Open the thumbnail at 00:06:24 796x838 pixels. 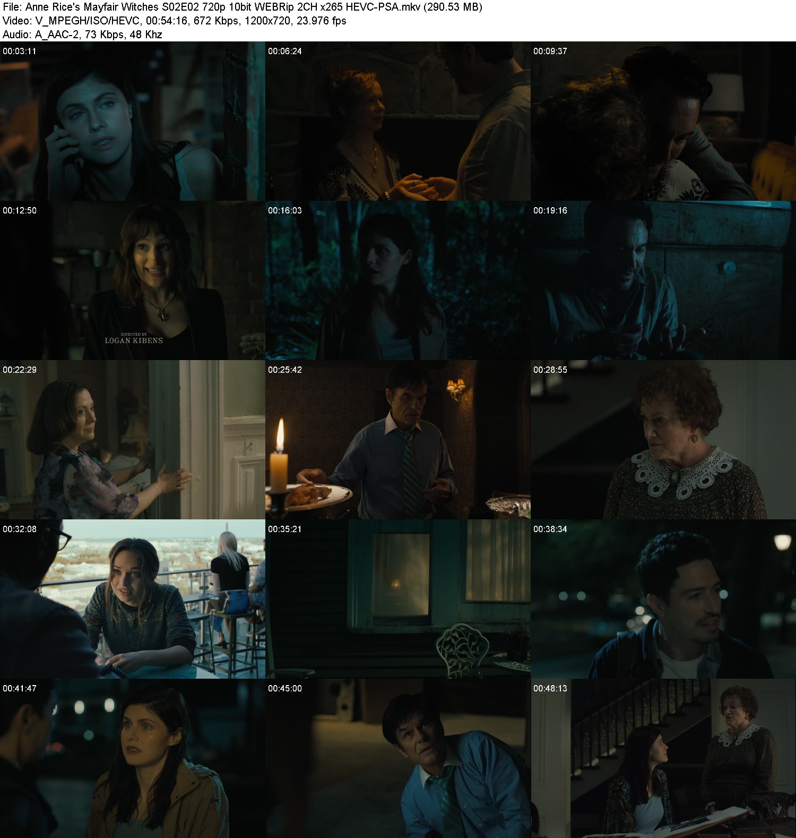[398, 121]
